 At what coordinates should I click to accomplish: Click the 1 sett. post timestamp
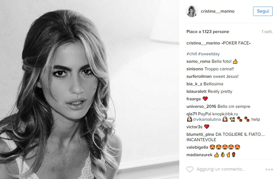(267, 32)
